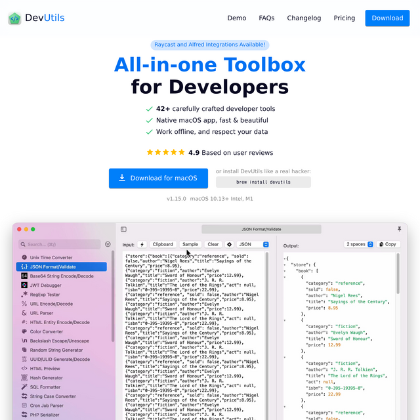This screenshot has height=420, width=420.
Task: Click "Sword of Honour" value in output
Action: 350,339
